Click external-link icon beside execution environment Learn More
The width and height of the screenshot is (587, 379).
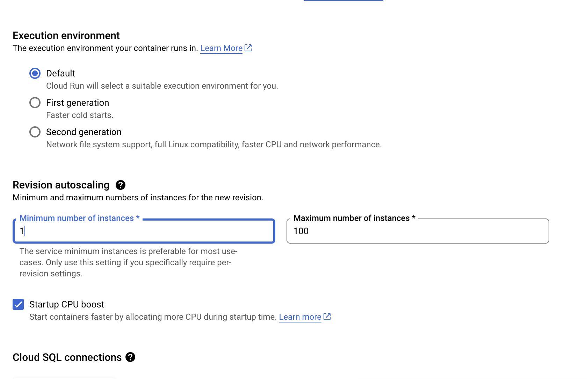tap(248, 48)
